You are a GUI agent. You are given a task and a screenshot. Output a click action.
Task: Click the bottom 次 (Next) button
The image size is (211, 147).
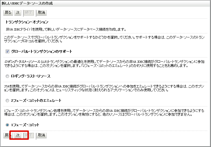tap(18, 135)
